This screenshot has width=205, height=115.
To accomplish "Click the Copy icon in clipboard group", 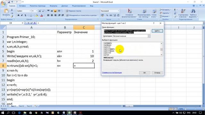I will (12, 13).
